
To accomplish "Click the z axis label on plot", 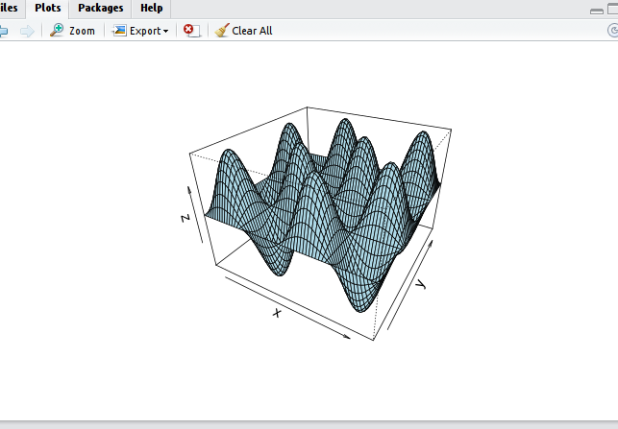I will tap(185, 218).
